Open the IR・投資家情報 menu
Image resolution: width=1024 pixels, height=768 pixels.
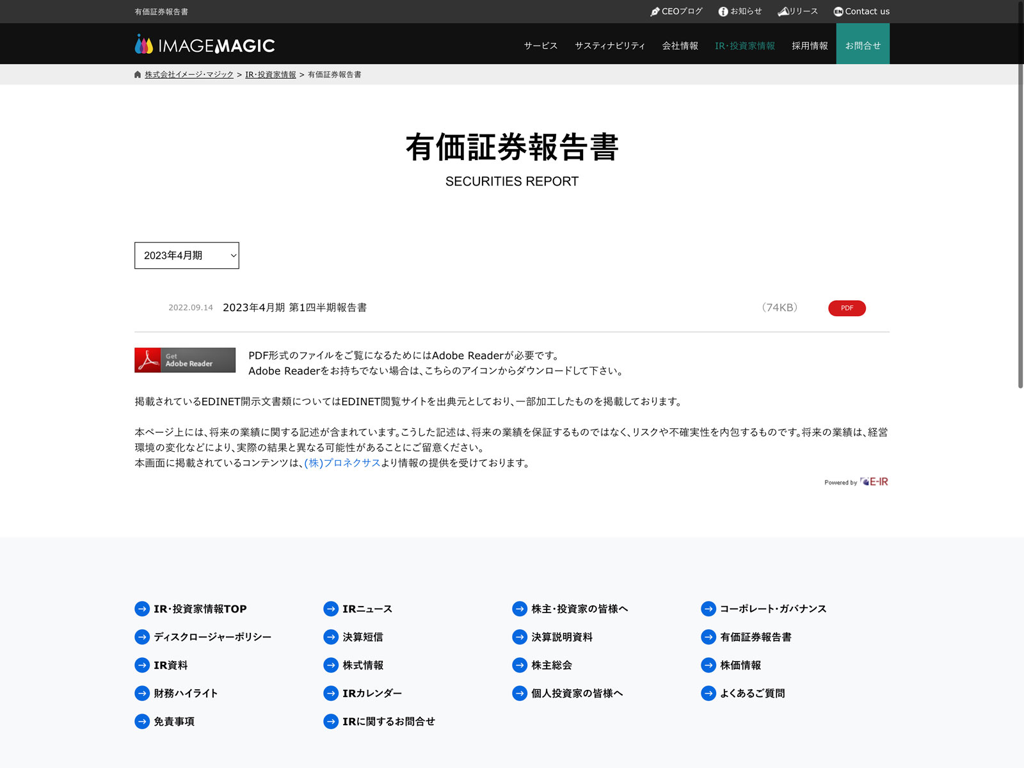(x=745, y=45)
